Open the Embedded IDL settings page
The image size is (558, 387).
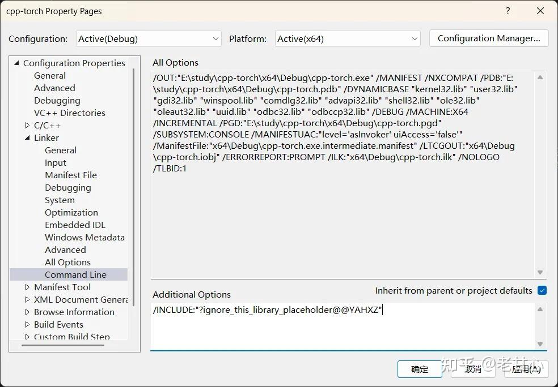(75, 225)
